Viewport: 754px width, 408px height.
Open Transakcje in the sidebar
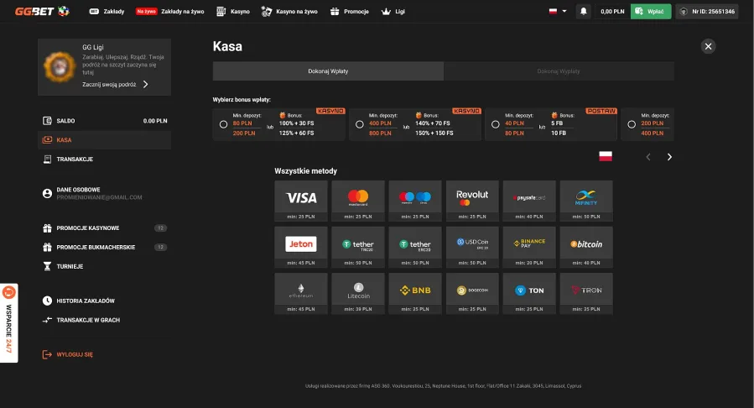tap(104, 160)
